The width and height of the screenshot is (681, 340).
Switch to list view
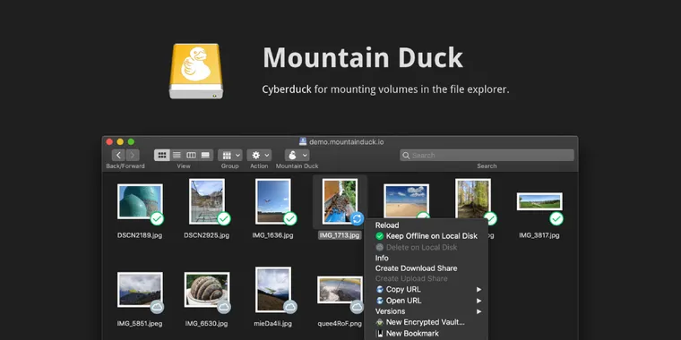[177, 156]
